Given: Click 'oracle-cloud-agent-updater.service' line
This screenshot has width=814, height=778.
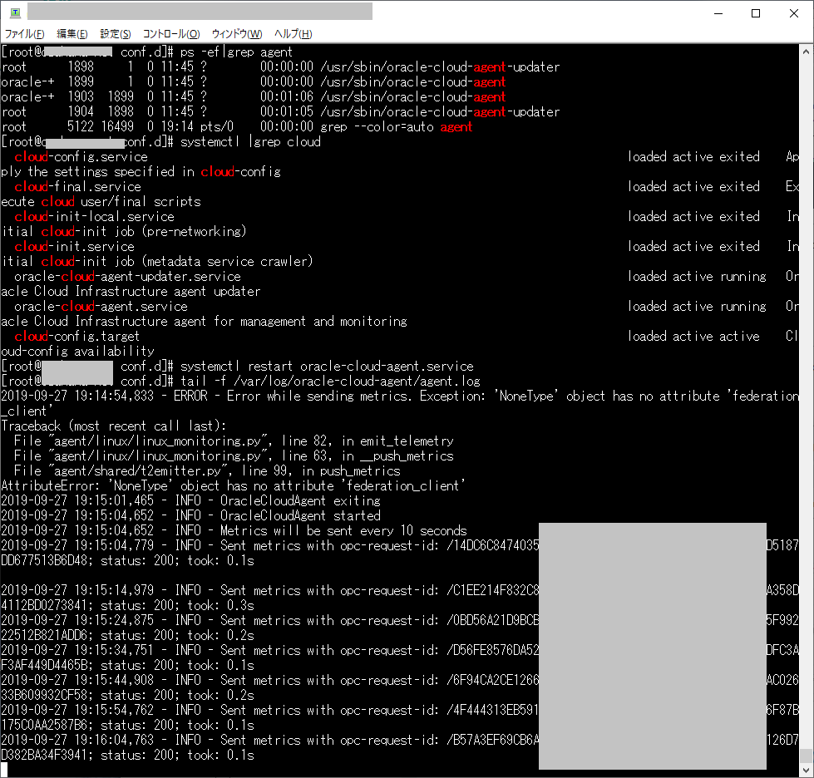Looking at the screenshot, I should click(x=128, y=277).
